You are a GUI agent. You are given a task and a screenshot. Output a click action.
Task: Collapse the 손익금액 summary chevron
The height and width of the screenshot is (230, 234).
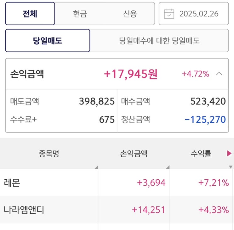coord(219,74)
